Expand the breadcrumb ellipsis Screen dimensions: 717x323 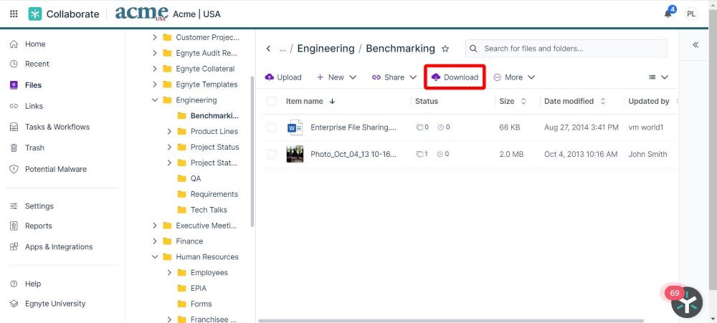(x=283, y=49)
